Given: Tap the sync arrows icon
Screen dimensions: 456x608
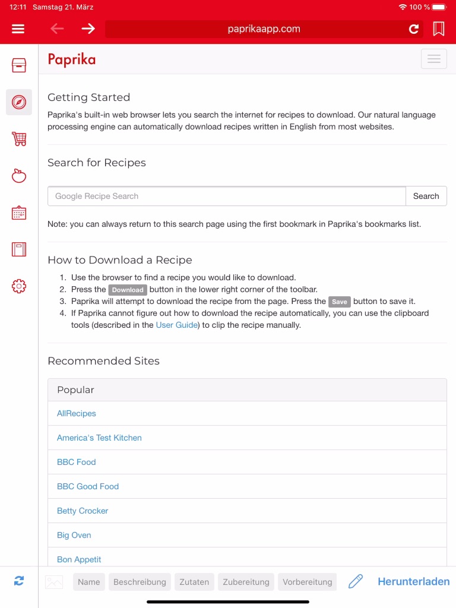Looking at the screenshot, I should (x=19, y=581).
